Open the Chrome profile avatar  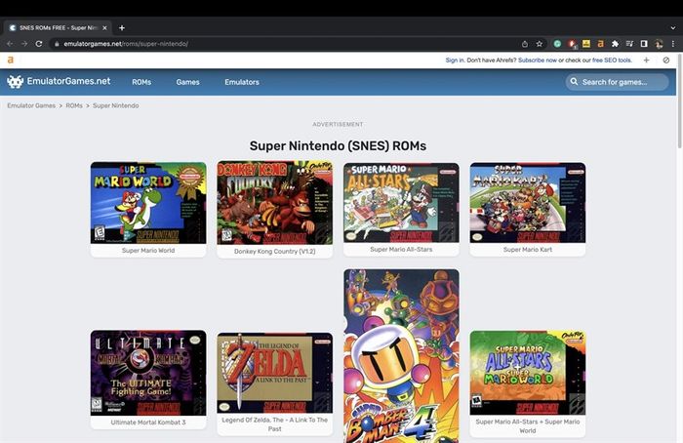point(659,44)
